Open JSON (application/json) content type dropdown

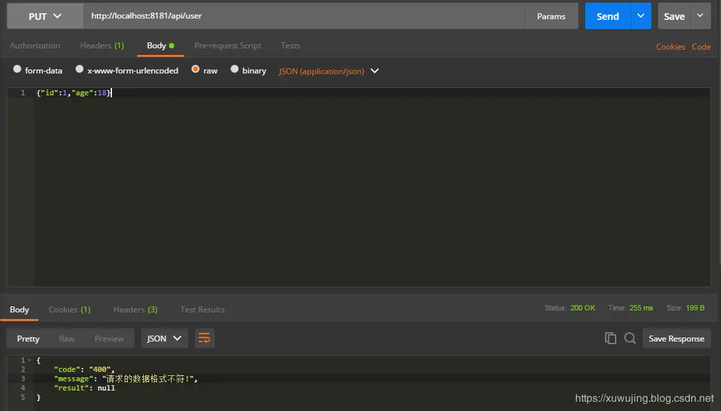point(329,71)
